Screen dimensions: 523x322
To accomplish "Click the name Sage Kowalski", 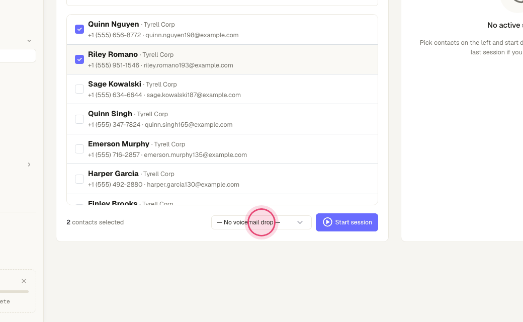I will point(115,84).
